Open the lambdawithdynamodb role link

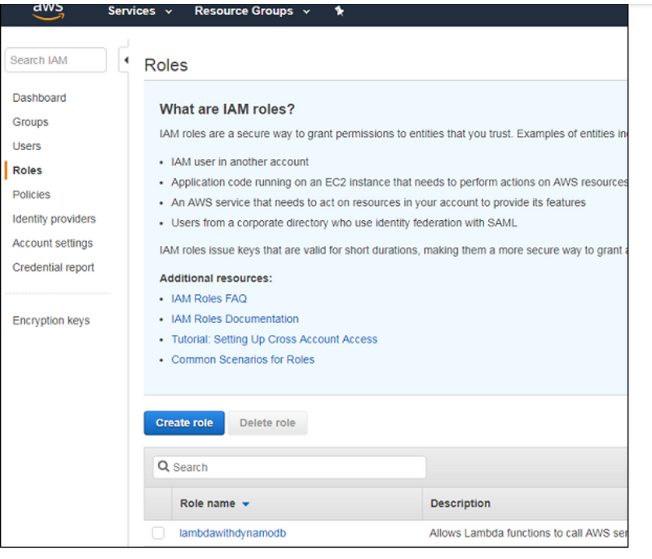point(232,533)
